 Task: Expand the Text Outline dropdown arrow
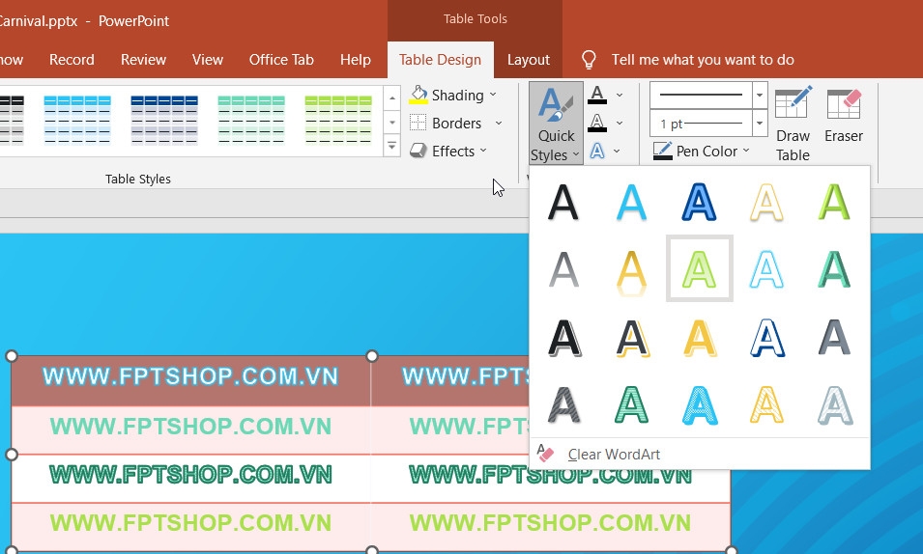pyautogui.click(x=620, y=123)
